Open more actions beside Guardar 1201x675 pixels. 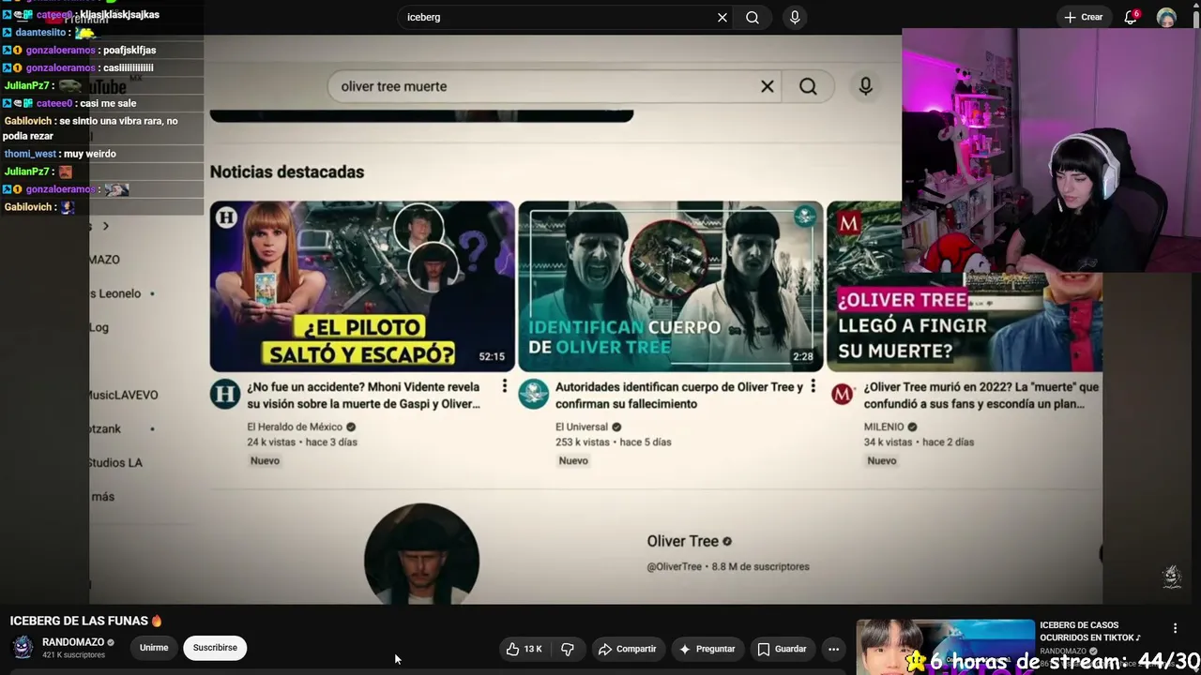[x=833, y=649]
